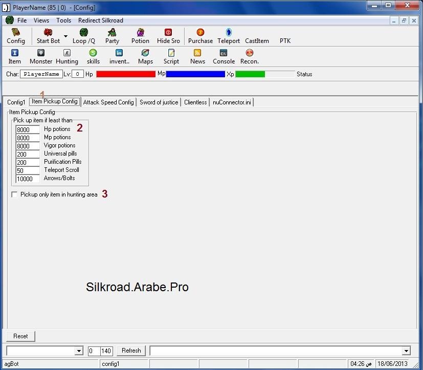Click the 18/06/2013 date in status bar
This screenshot has width=423, height=370.
coord(392,364)
